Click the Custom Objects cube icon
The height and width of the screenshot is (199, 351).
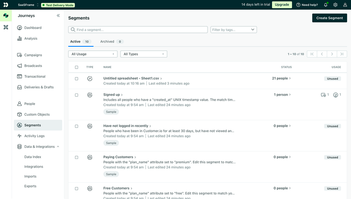coord(19,115)
